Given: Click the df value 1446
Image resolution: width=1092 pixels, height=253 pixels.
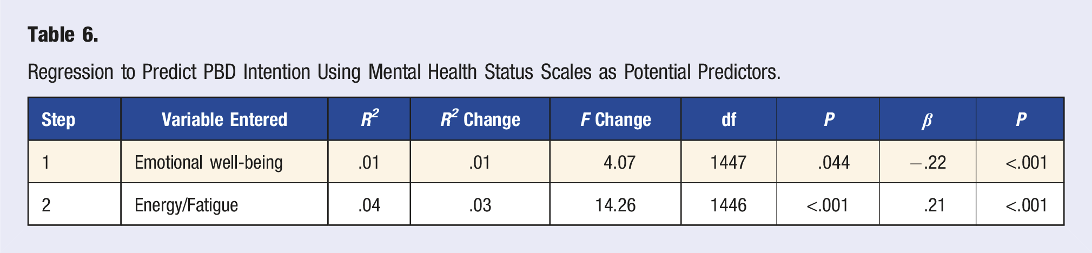Looking at the screenshot, I should click(729, 205).
